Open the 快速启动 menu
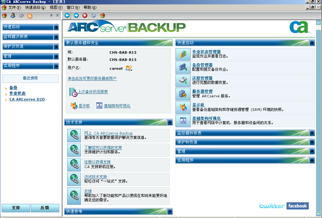 point(35,7)
